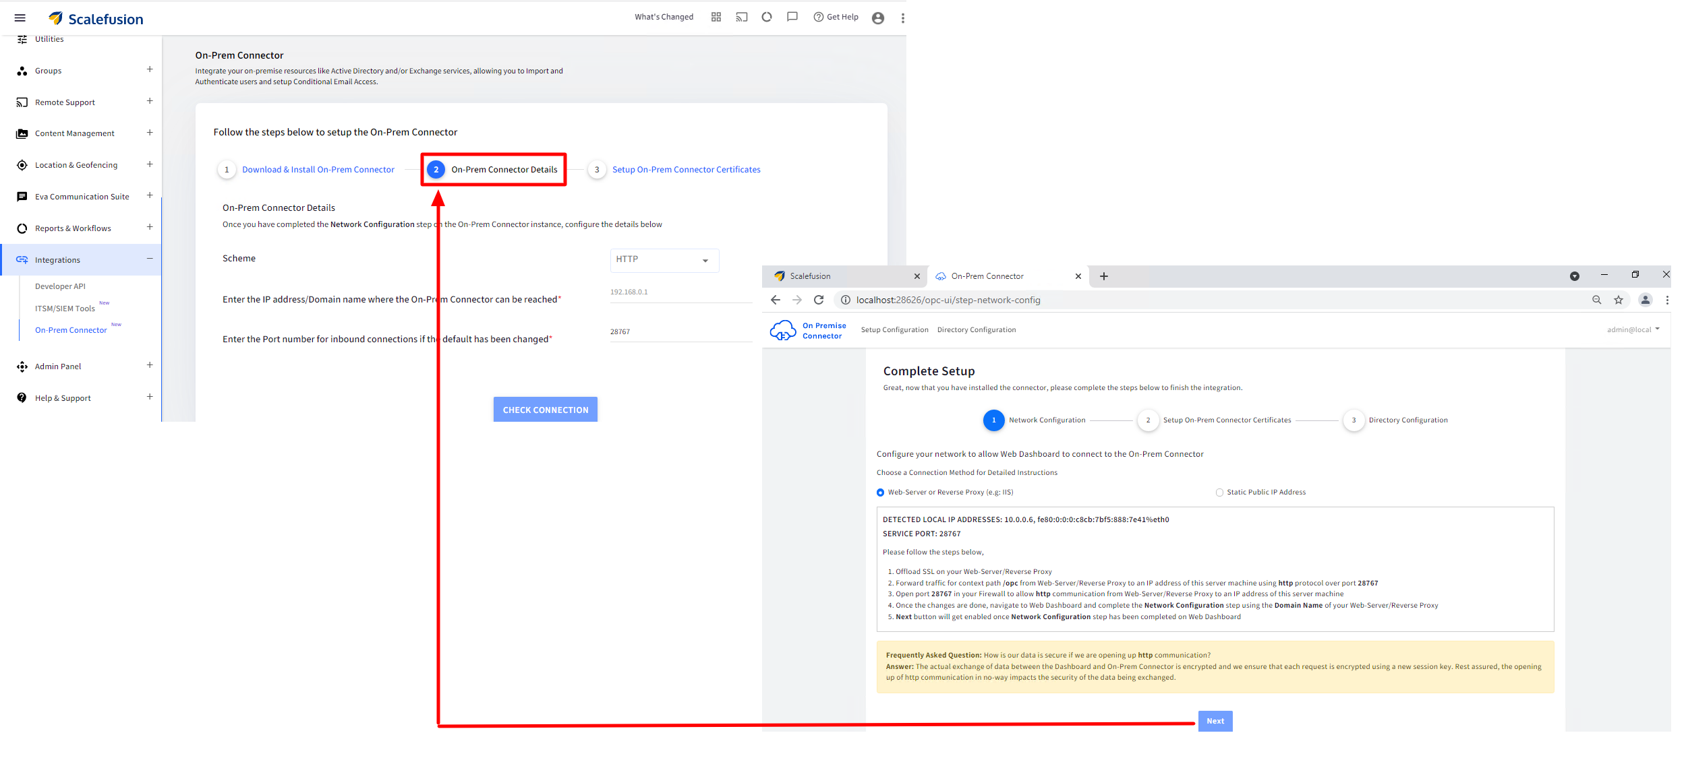Click the IP address/Domain name input field
This screenshot has width=1686, height=764.
point(681,293)
